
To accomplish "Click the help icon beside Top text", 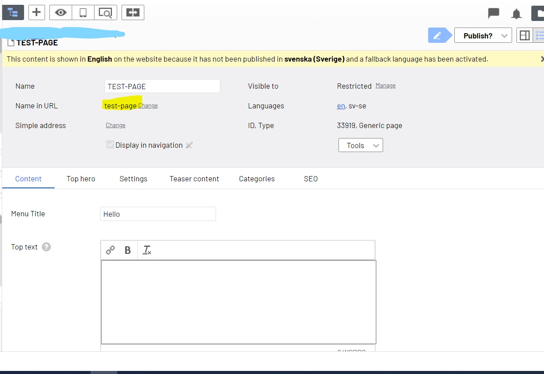I will [x=46, y=247].
